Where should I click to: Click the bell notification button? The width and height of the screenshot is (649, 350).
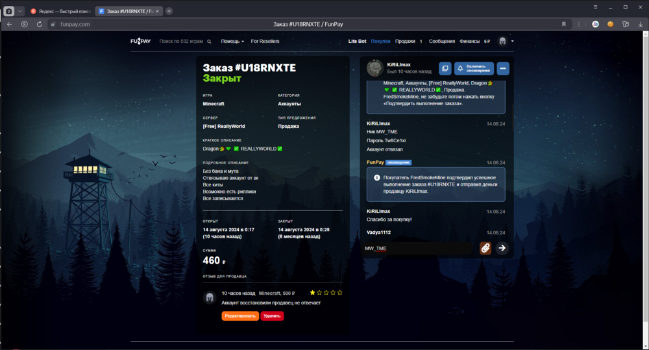click(x=474, y=68)
